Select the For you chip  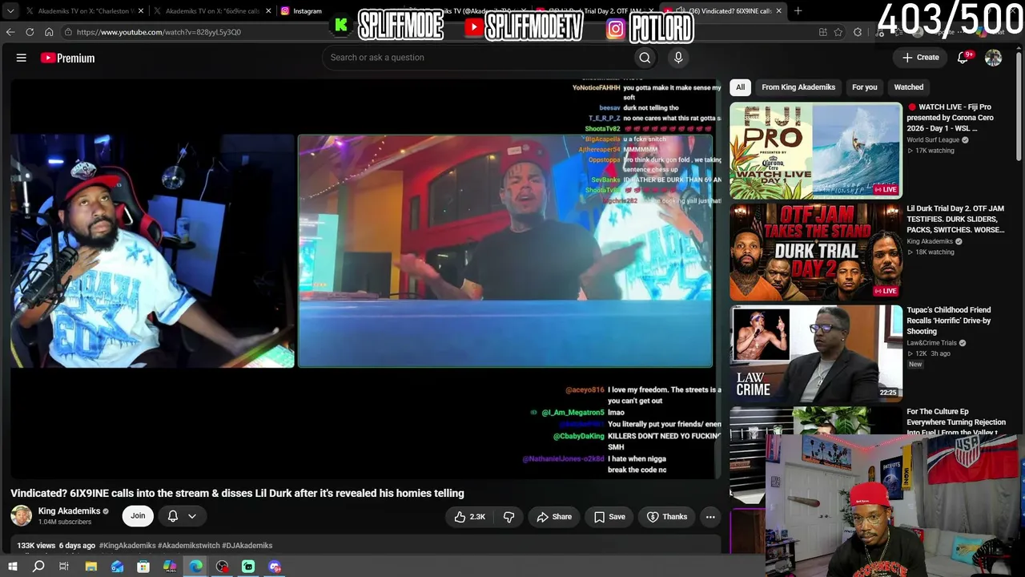865,87
